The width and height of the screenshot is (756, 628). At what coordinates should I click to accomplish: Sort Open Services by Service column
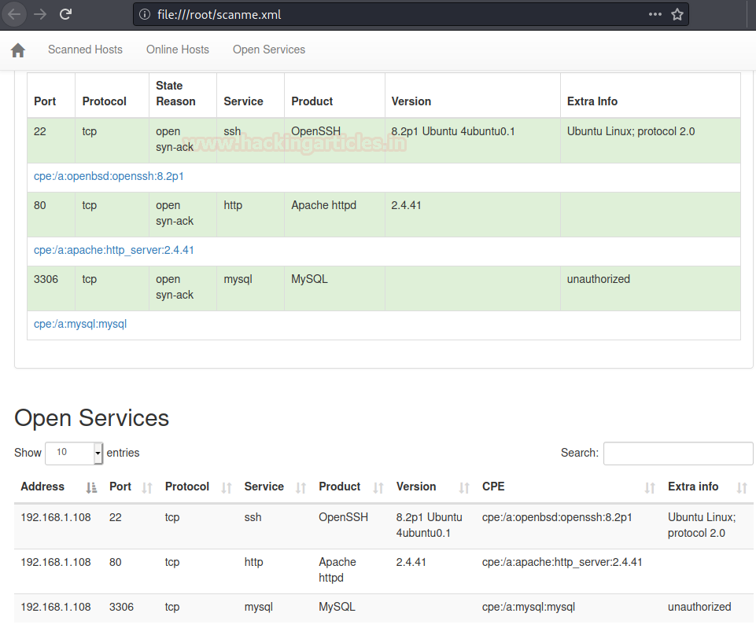(275, 487)
